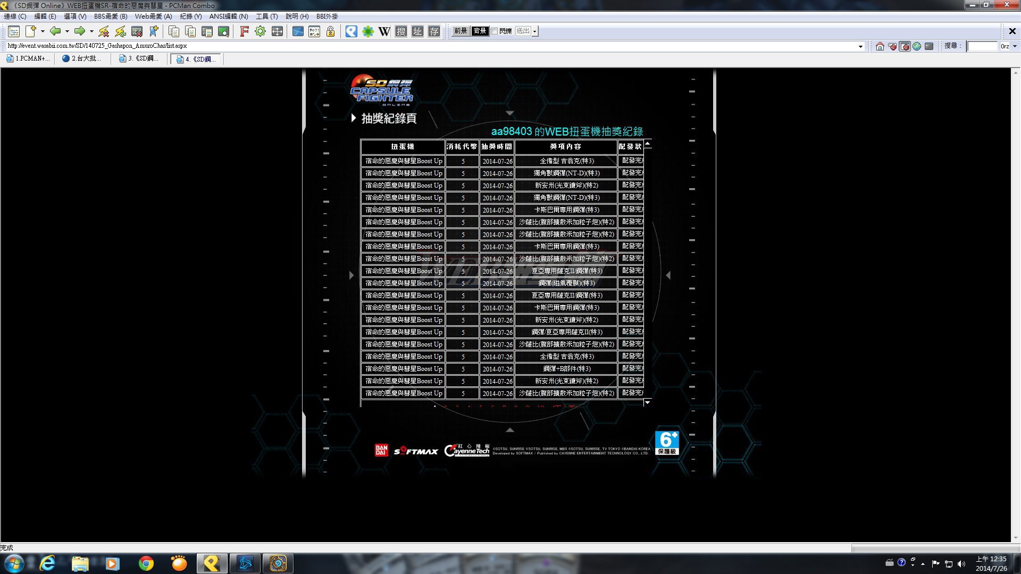Click the 搜 search toolbar button

[x=401, y=31]
